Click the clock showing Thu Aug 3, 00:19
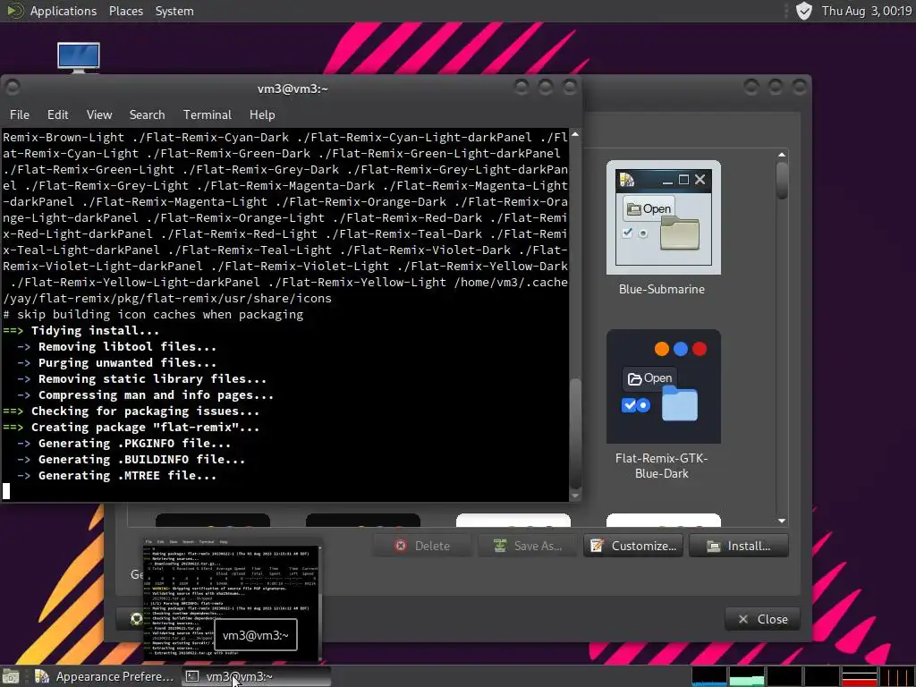Viewport: 916px width, 687px height. [x=866, y=11]
